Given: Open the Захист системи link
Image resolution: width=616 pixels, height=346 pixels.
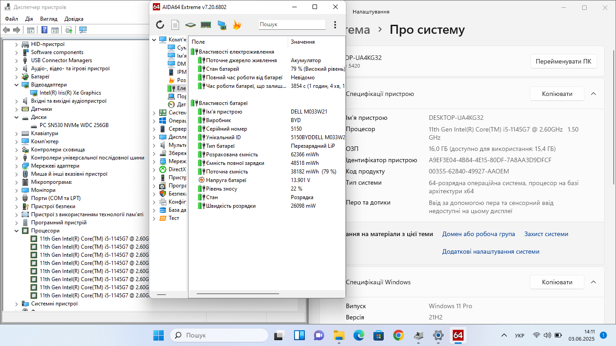Looking at the screenshot, I should [x=546, y=234].
